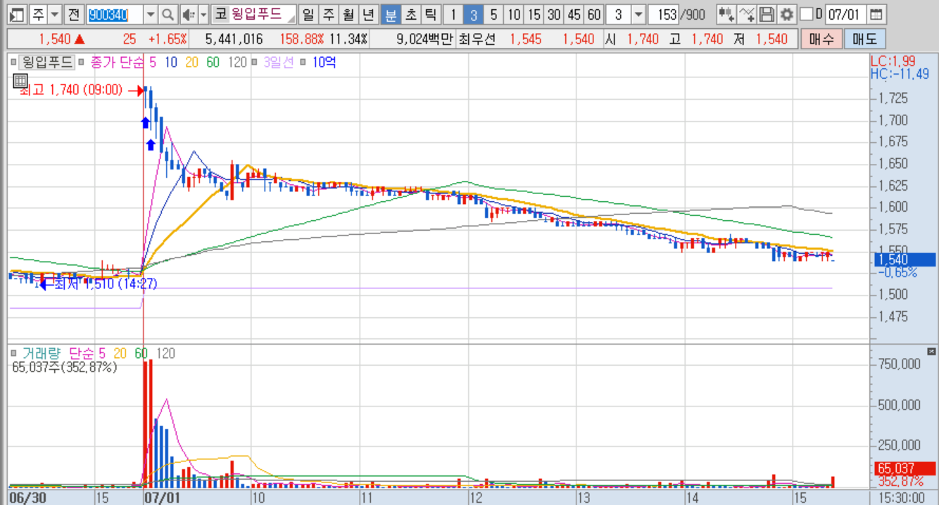
Task: Switch to 주 weekly chart period
Action: (x=329, y=14)
